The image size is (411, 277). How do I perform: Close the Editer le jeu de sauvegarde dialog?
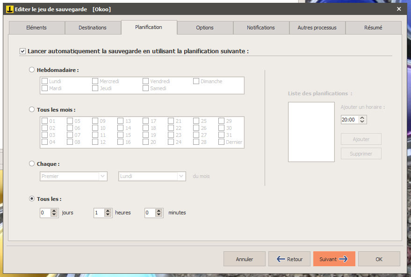click(x=399, y=9)
